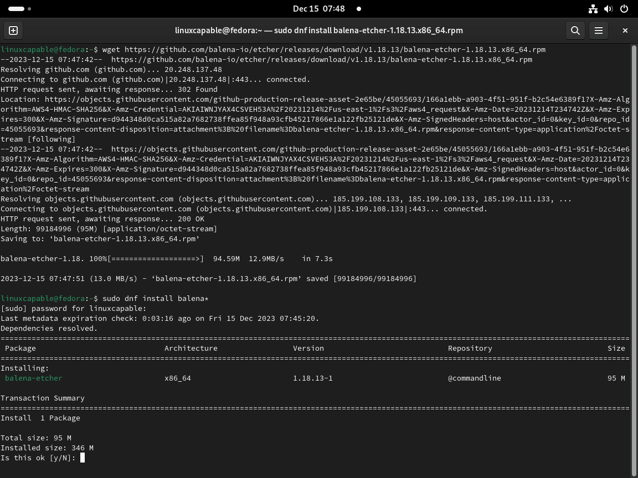
Task: Click 'Install 1 Package' line
Action: [x=40, y=418]
